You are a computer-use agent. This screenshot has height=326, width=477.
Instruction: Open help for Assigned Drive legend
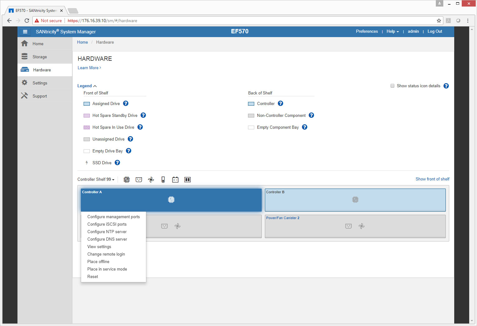coord(126,103)
